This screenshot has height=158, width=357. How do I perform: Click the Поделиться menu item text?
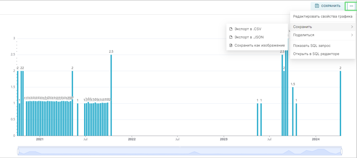coord(304,35)
